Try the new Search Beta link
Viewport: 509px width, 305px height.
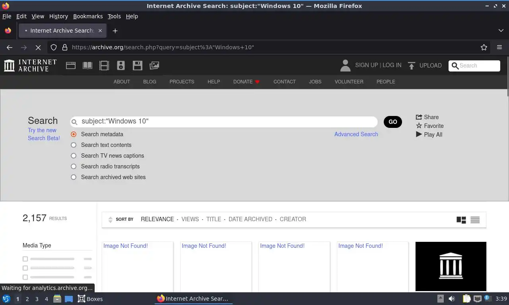click(x=44, y=134)
